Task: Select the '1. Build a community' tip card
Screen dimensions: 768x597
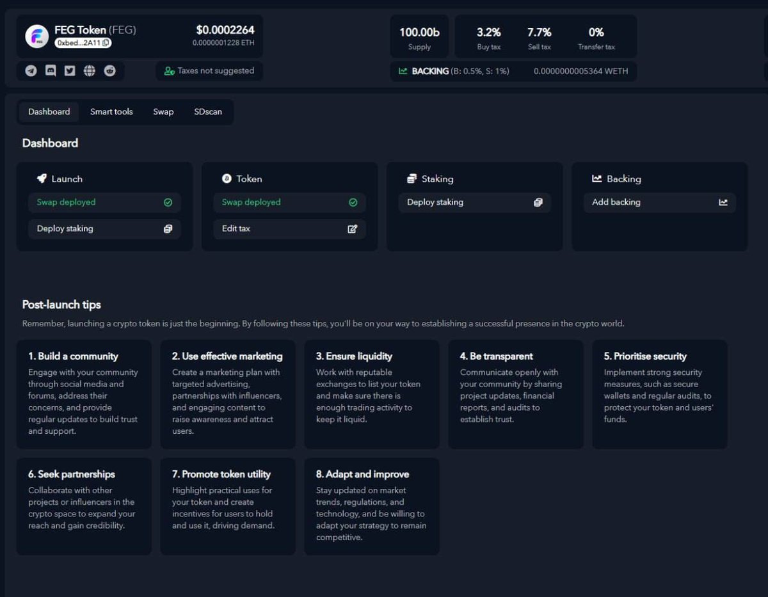Action: [x=84, y=394]
